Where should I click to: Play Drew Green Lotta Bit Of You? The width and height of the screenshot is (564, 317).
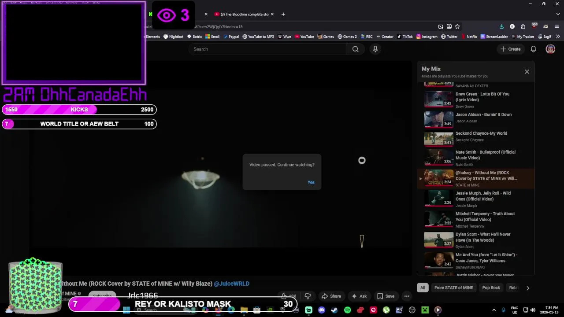pyautogui.click(x=476, y=100)
